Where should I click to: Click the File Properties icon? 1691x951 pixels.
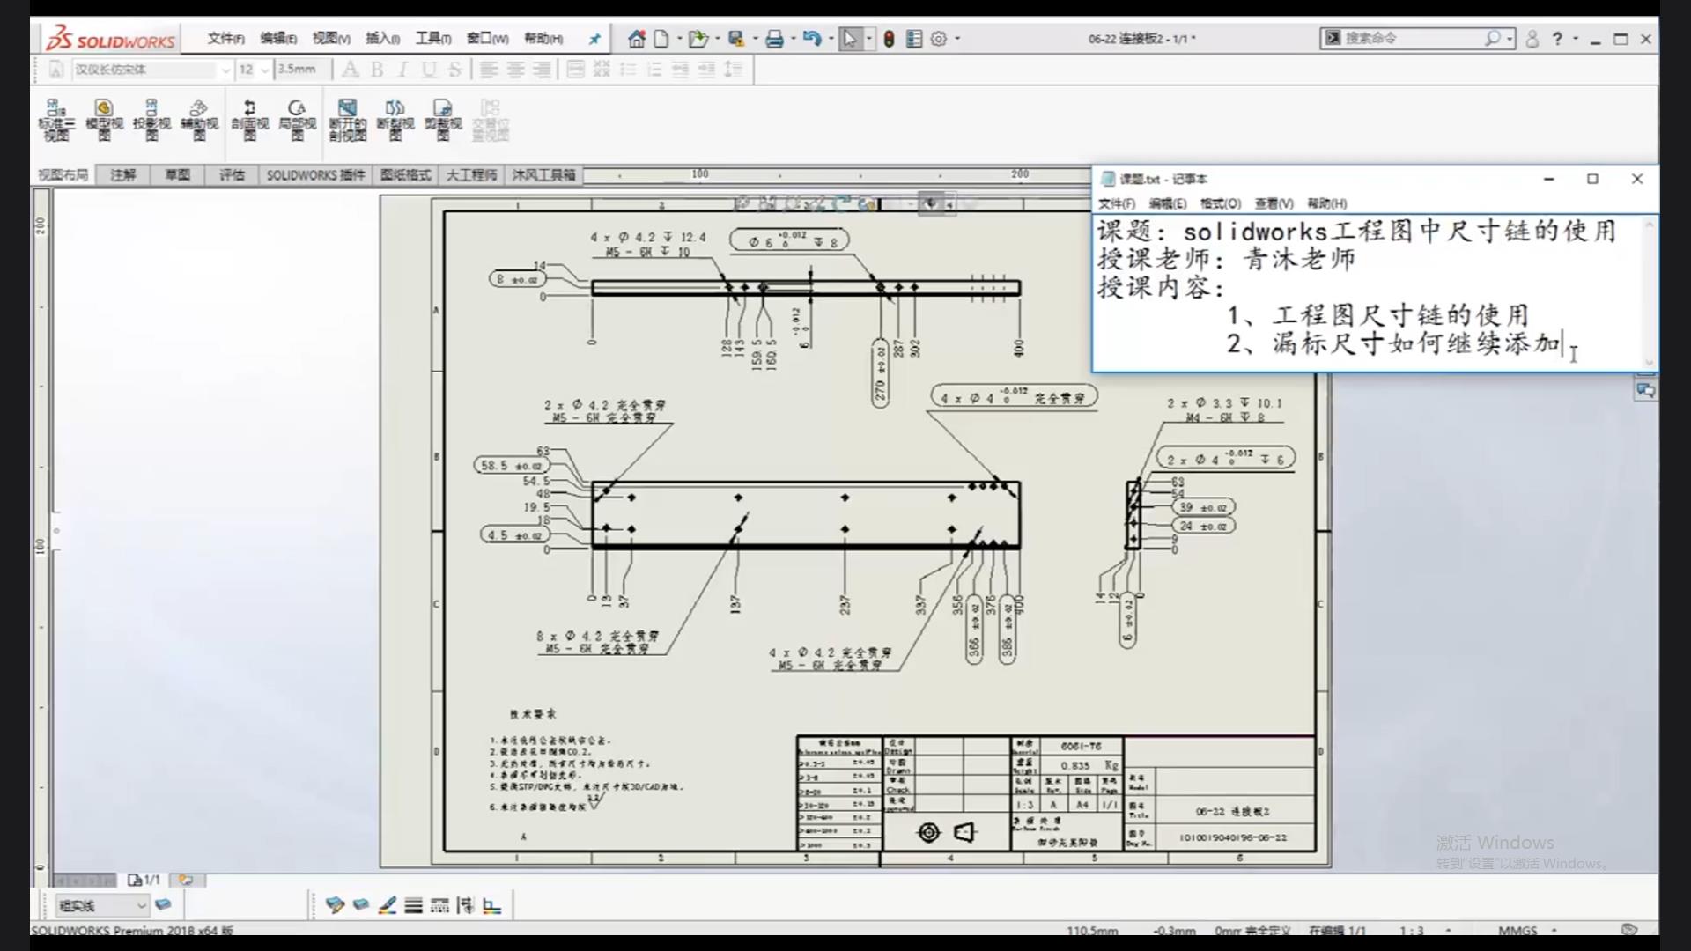tap(914, 39)
